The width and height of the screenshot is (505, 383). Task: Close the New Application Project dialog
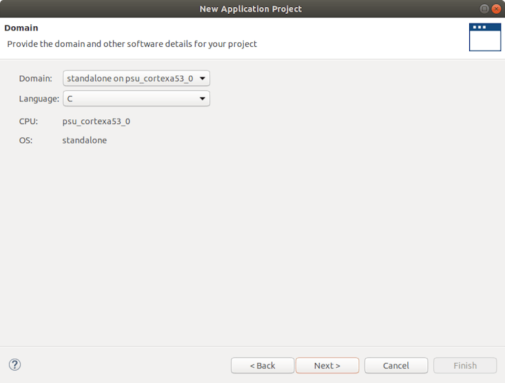tap(496, 8)
